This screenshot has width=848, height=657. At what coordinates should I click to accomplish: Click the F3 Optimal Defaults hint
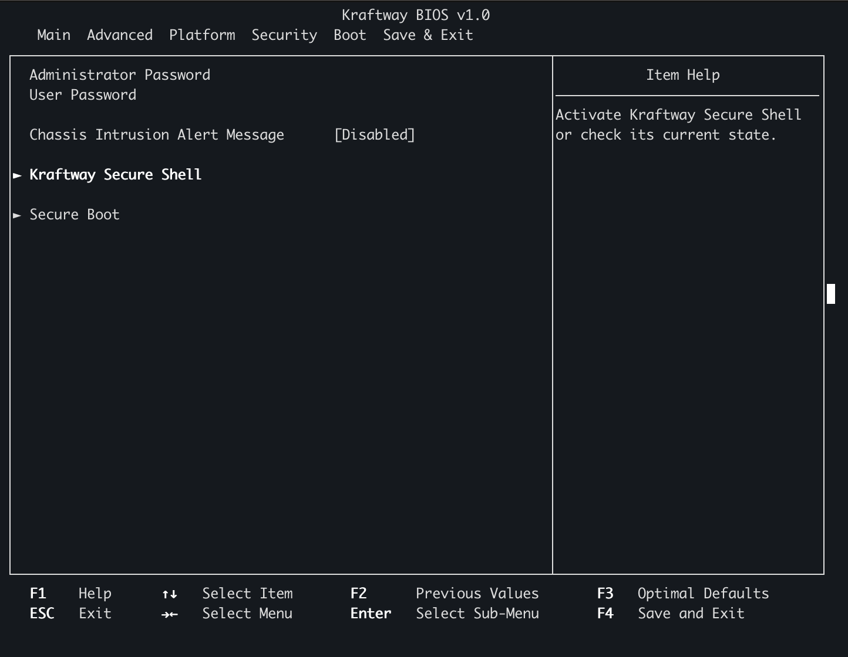683,594
